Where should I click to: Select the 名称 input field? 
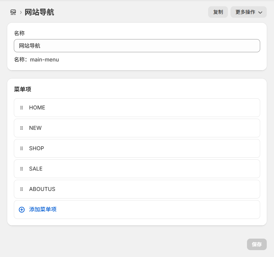coord(137,46)
